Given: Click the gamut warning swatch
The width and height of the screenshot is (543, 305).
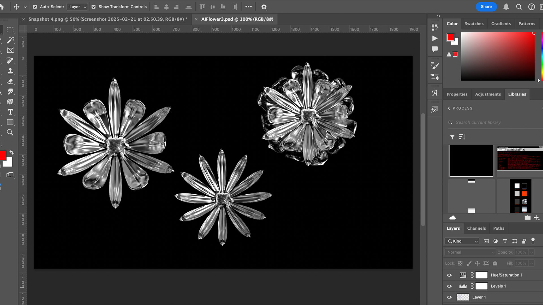Looking at the screenshot, I should pos(455,54).
